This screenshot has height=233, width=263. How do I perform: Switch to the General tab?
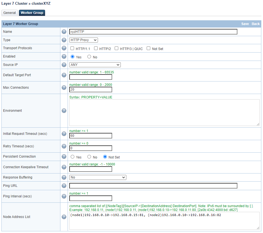(x=9, y=13)
